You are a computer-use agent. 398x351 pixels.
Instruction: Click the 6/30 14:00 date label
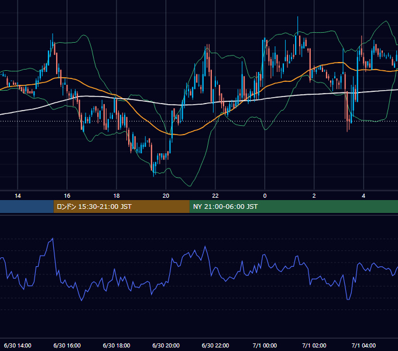coord(18,345)
